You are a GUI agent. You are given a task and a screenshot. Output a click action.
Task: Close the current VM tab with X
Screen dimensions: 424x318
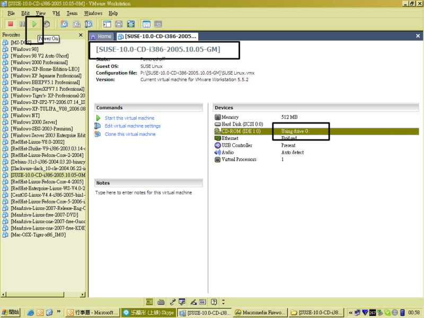(x=418, y=36)
